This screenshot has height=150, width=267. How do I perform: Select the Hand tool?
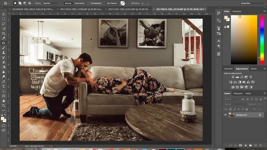[3, 101]
